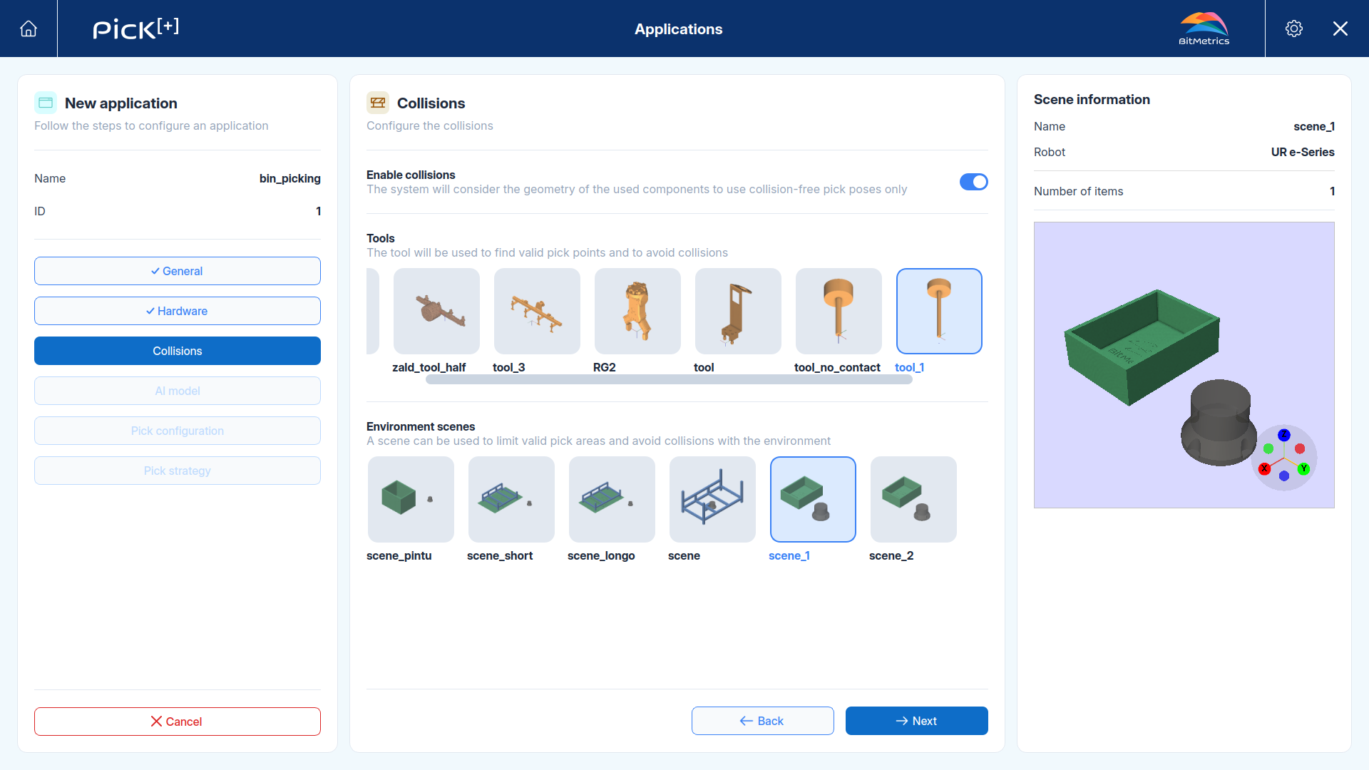
Task: Open the General step
Action: tap(178, 271)
